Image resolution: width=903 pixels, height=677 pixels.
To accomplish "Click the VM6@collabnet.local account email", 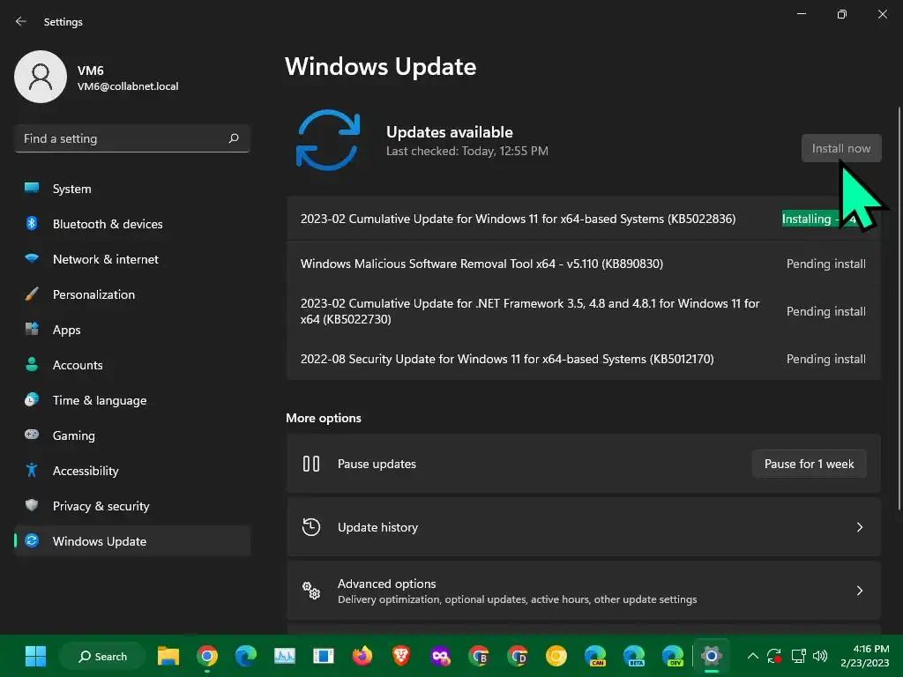I will coord(128,86).
